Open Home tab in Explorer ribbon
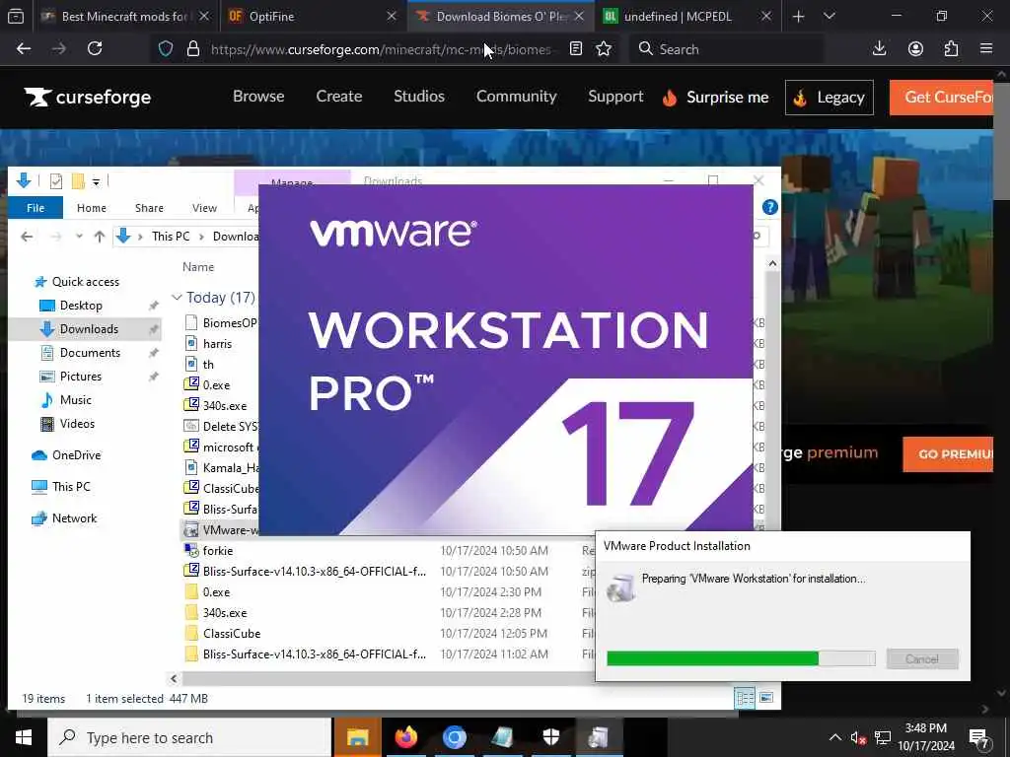The width and height of the screenshot is (1010, 757). point(92,208)
